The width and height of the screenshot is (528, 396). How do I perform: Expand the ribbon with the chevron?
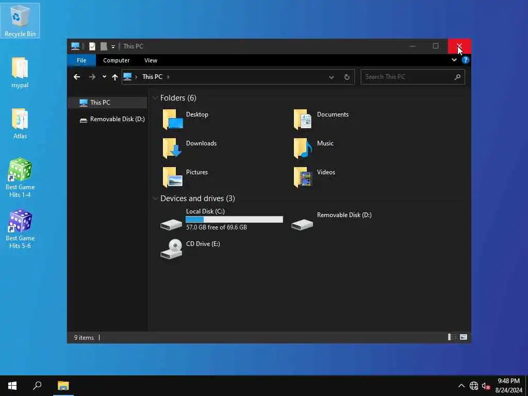coord(454,60)
